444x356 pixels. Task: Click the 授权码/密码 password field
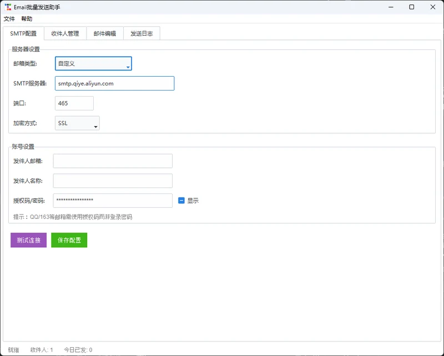click(113, 200)
